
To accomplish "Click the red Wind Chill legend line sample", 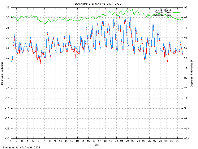I will pos(176,10).
